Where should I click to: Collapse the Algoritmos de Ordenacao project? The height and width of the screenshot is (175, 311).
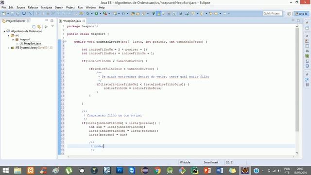pyautogui.click(x=4, y=31)
